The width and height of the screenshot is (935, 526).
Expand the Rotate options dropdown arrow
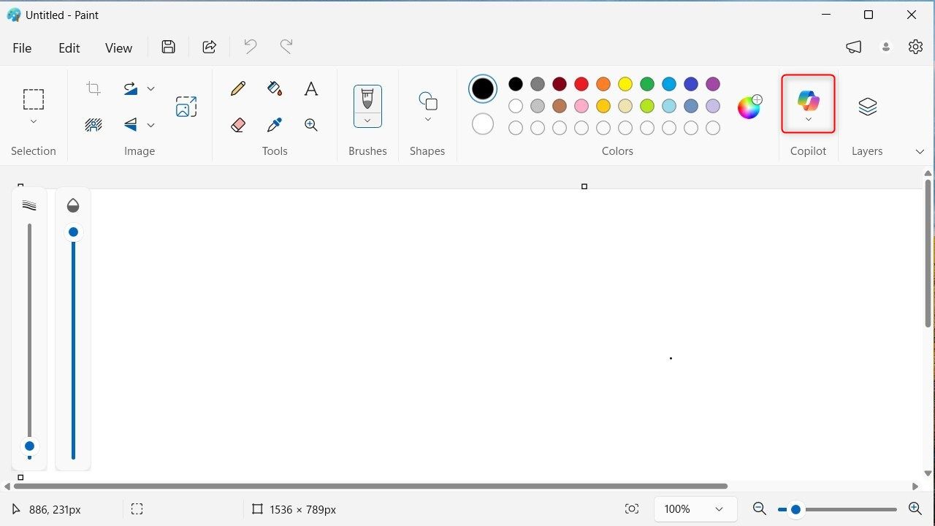click(x=151, y=88)
